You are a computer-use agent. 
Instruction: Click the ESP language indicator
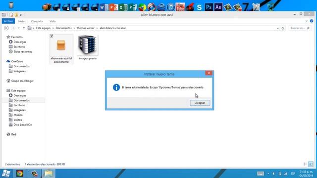293,174
